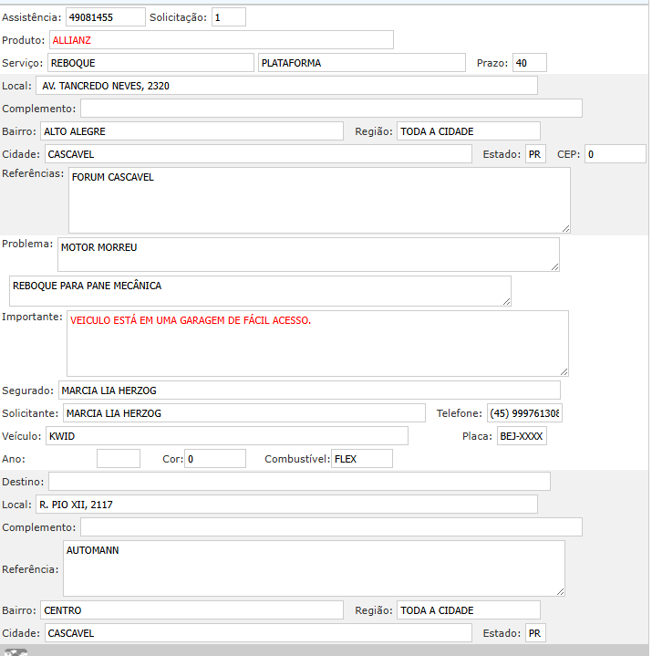
Task: Select the Combustível field showing FLEX
Action: click(361, 459)
